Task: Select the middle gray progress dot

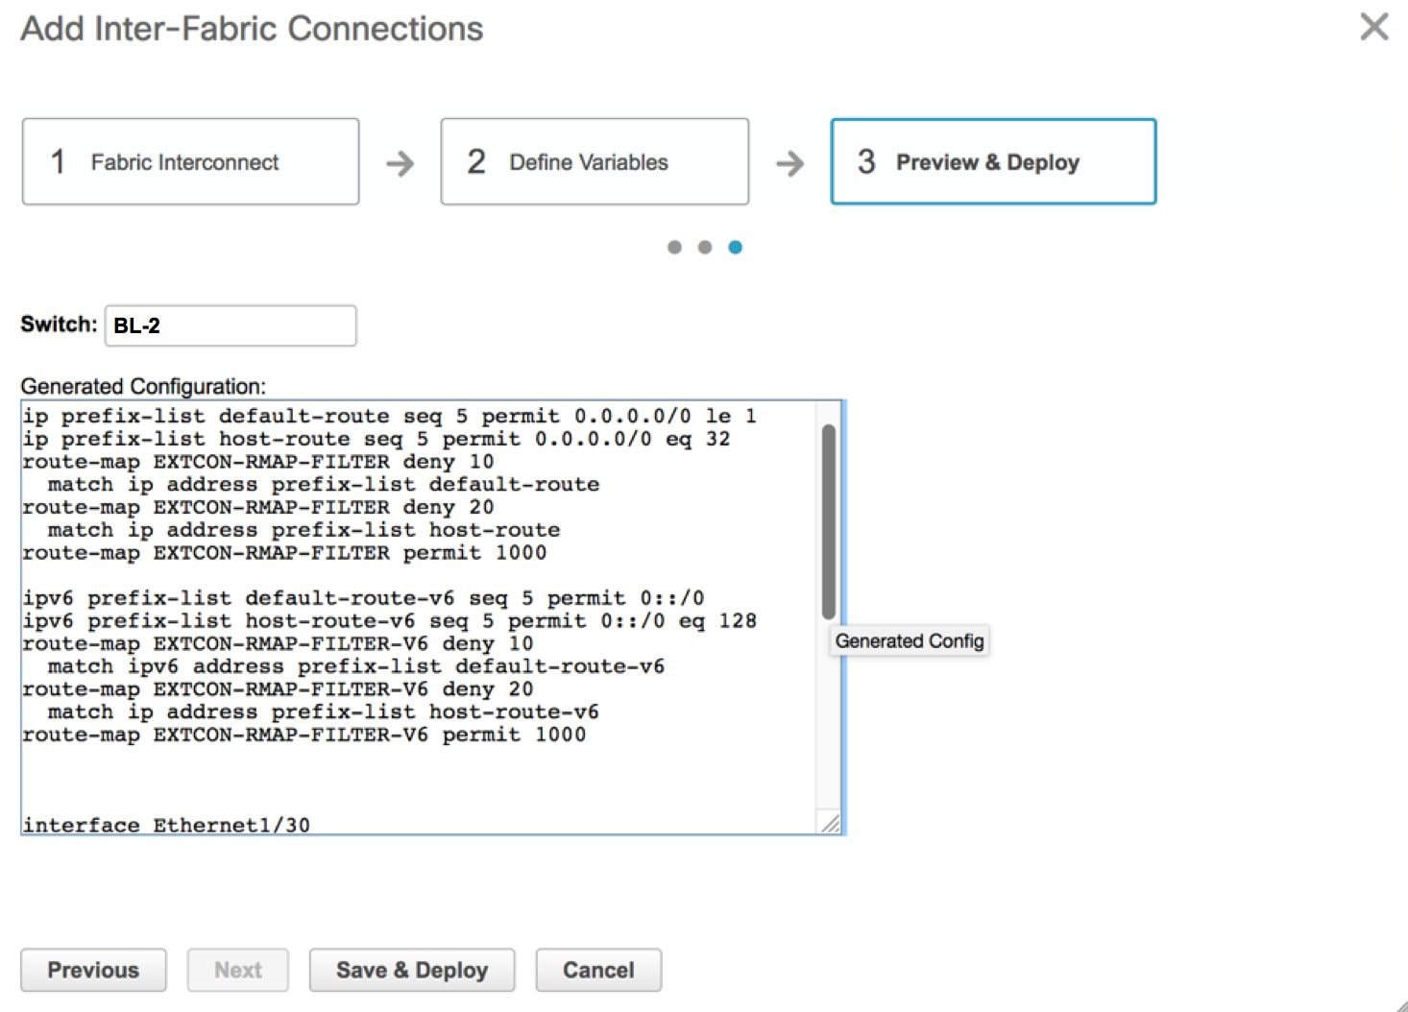Action: 704,247
